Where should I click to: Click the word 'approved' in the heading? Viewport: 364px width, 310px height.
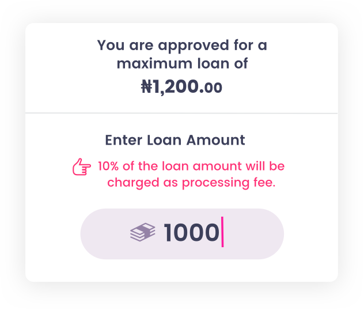[x=194, y=46]
